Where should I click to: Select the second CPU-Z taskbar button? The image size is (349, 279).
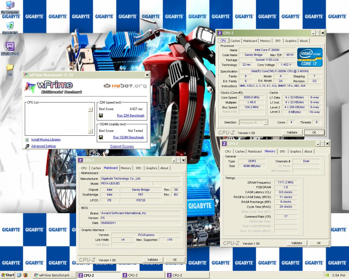(143, 275)
